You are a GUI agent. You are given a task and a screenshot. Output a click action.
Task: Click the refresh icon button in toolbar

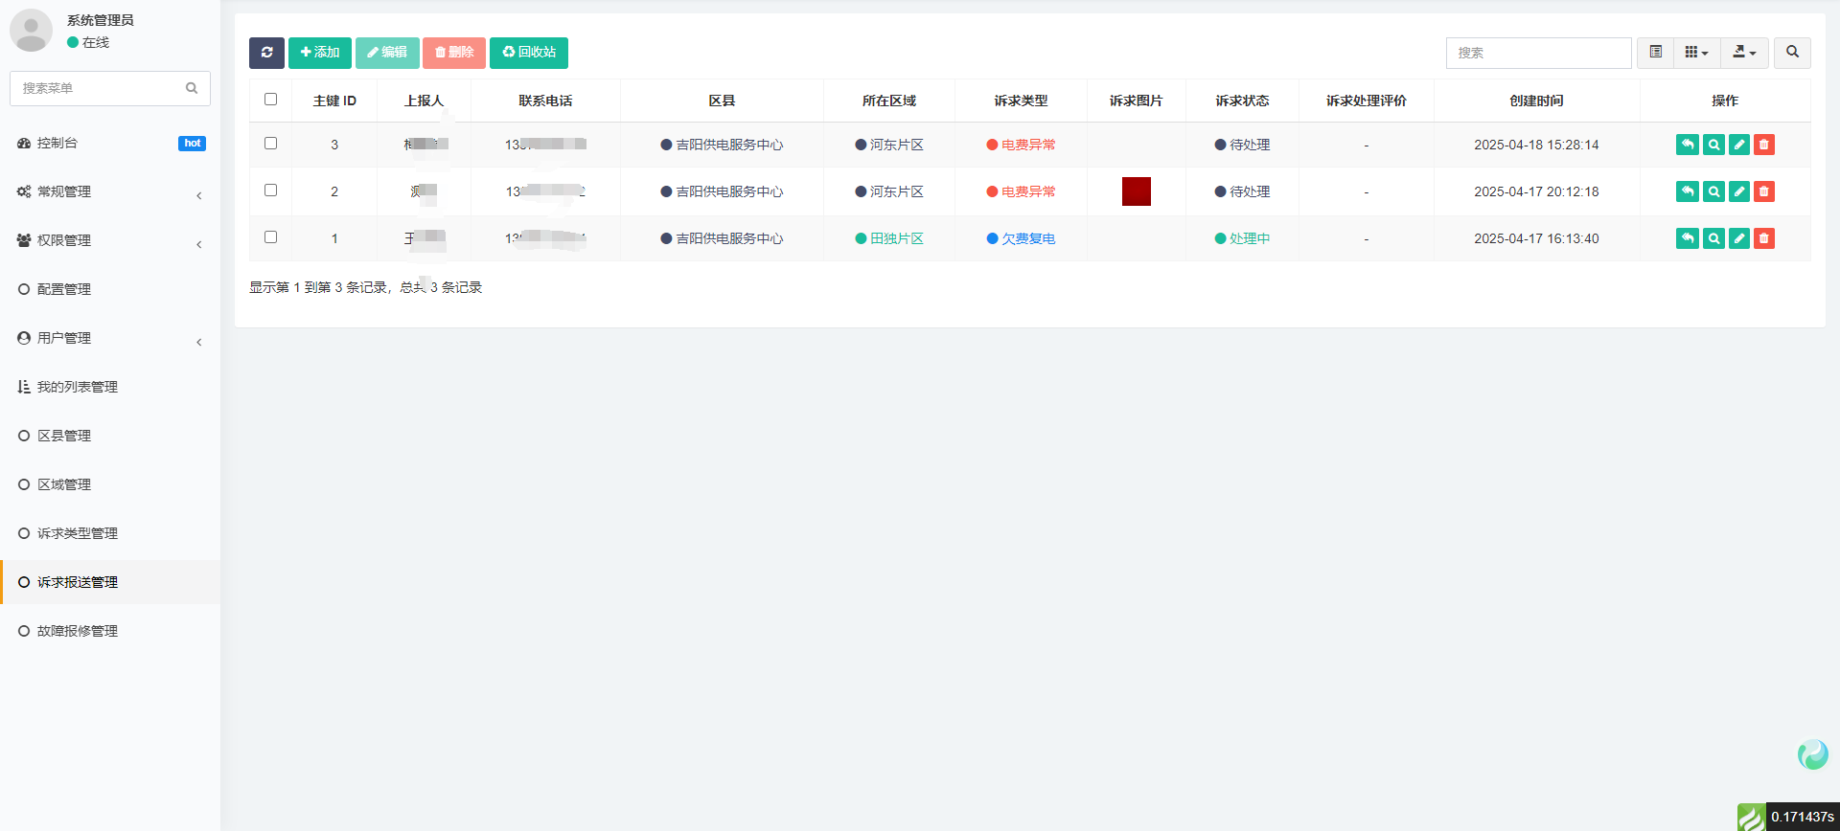click(266, 53)
